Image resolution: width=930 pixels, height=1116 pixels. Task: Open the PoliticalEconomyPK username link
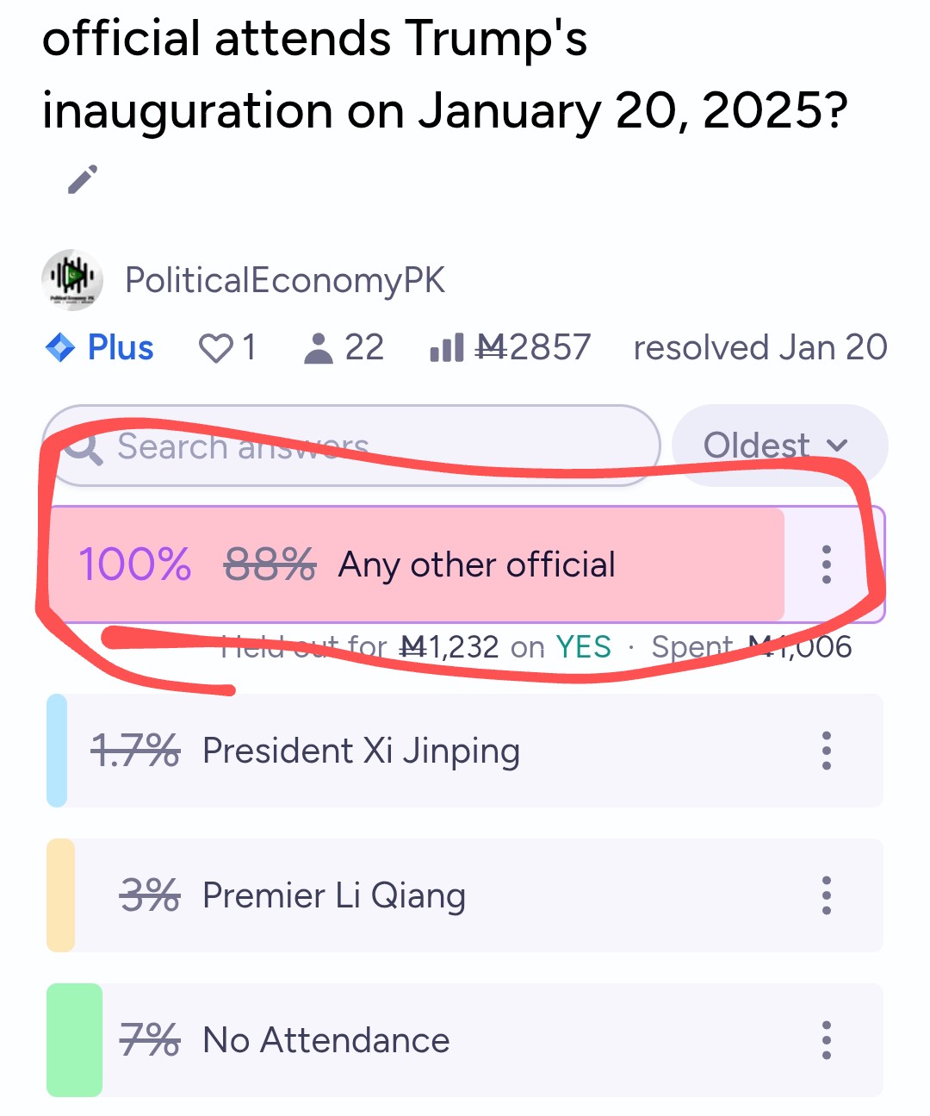tap(285, 280)
